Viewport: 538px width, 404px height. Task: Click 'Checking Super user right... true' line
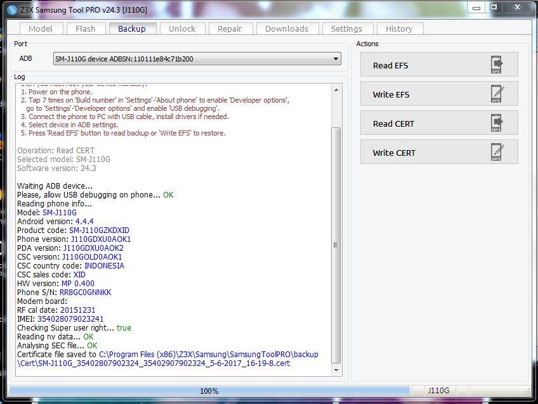[74, 328]
